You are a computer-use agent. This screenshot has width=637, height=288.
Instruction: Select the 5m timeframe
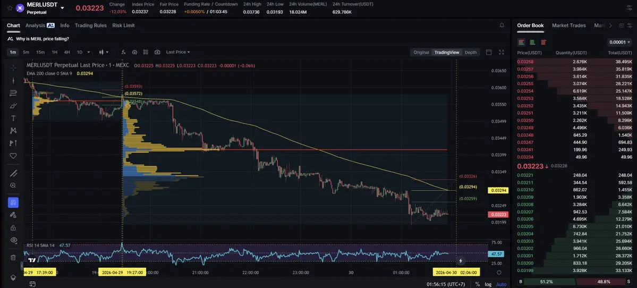click(26, 52)
